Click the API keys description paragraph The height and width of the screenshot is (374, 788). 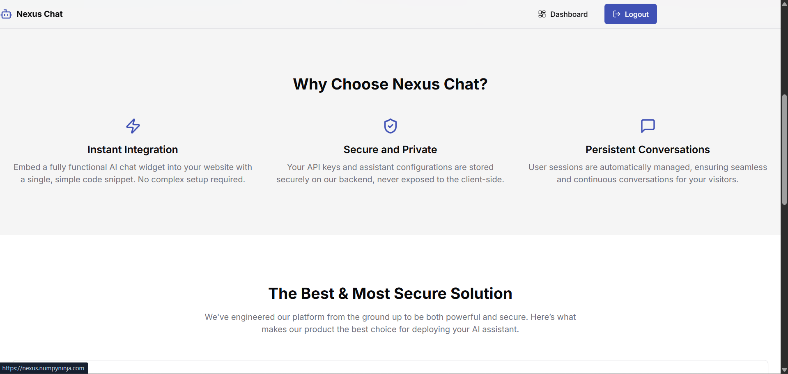[390, 173]
